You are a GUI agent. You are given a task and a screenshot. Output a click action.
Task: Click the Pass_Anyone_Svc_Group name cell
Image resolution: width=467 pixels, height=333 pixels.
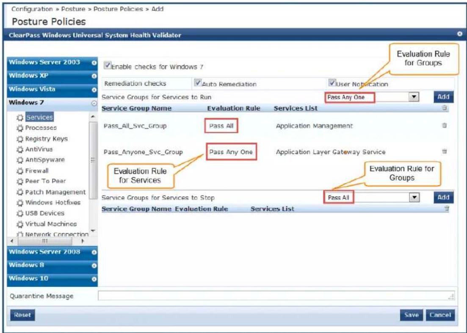143,152
